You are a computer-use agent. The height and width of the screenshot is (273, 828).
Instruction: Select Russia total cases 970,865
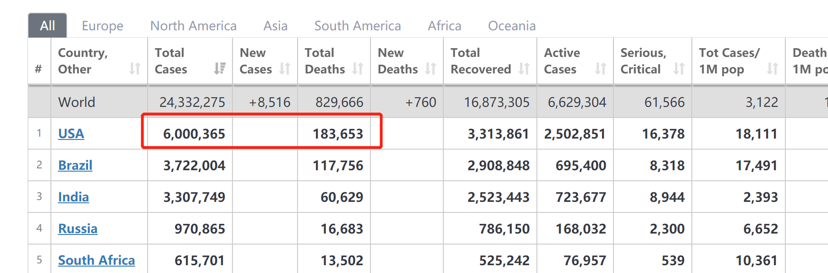[200, 228]
